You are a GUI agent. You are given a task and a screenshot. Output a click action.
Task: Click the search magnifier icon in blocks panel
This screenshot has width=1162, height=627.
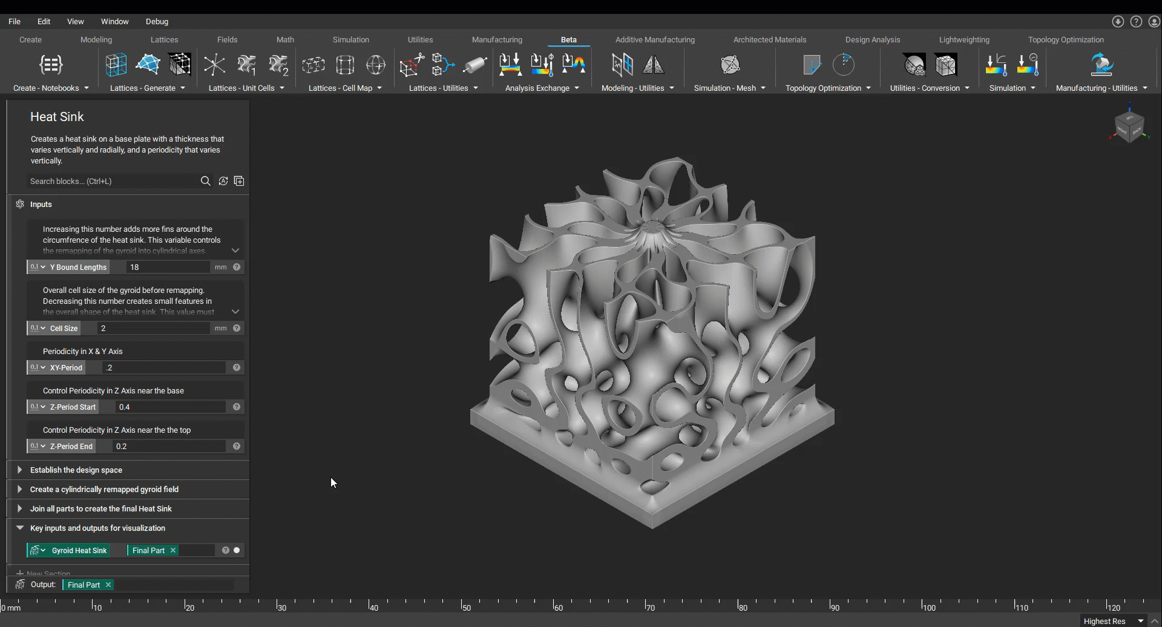(x=206, y=181)
